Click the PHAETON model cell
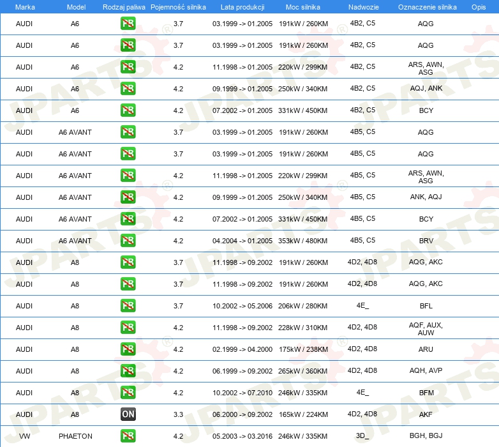Image resolution: width=499 pixels, height=447 pixels. point(75,436)
